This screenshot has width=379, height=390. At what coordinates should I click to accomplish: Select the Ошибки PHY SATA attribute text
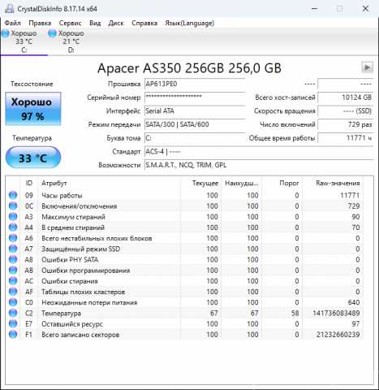(x=70, y=260)
